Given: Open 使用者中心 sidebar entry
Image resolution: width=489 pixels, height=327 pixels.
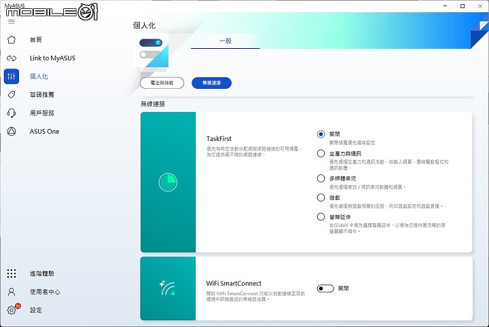Looking at the screenshot, I should pyautogui.click(x=45, y=292).
